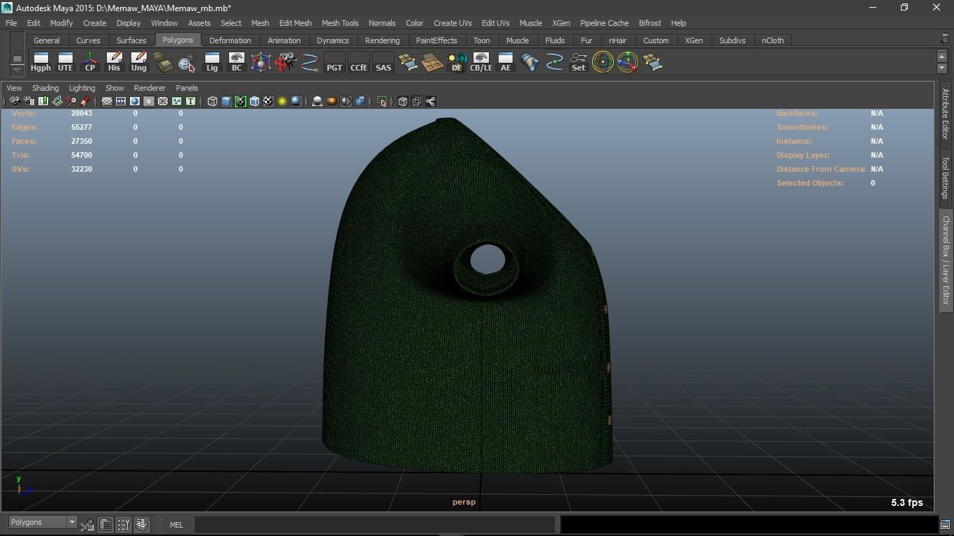Viewport: 954px width, 536px height.
Task: Click the DE shelf icon
Action: (x=456, y=62)
